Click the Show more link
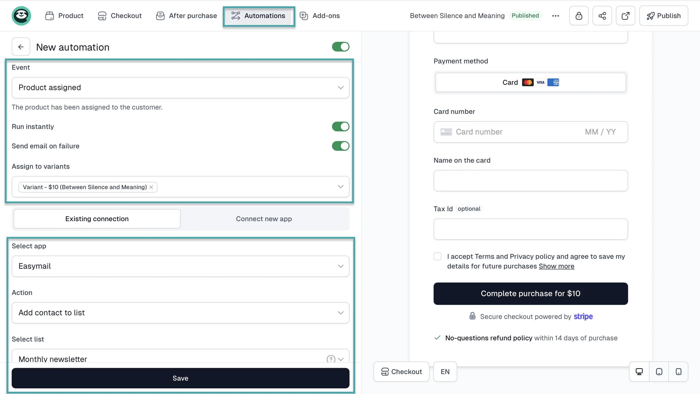Image resolution: width=700 pixels, height=394 pixels. point(556,266)
